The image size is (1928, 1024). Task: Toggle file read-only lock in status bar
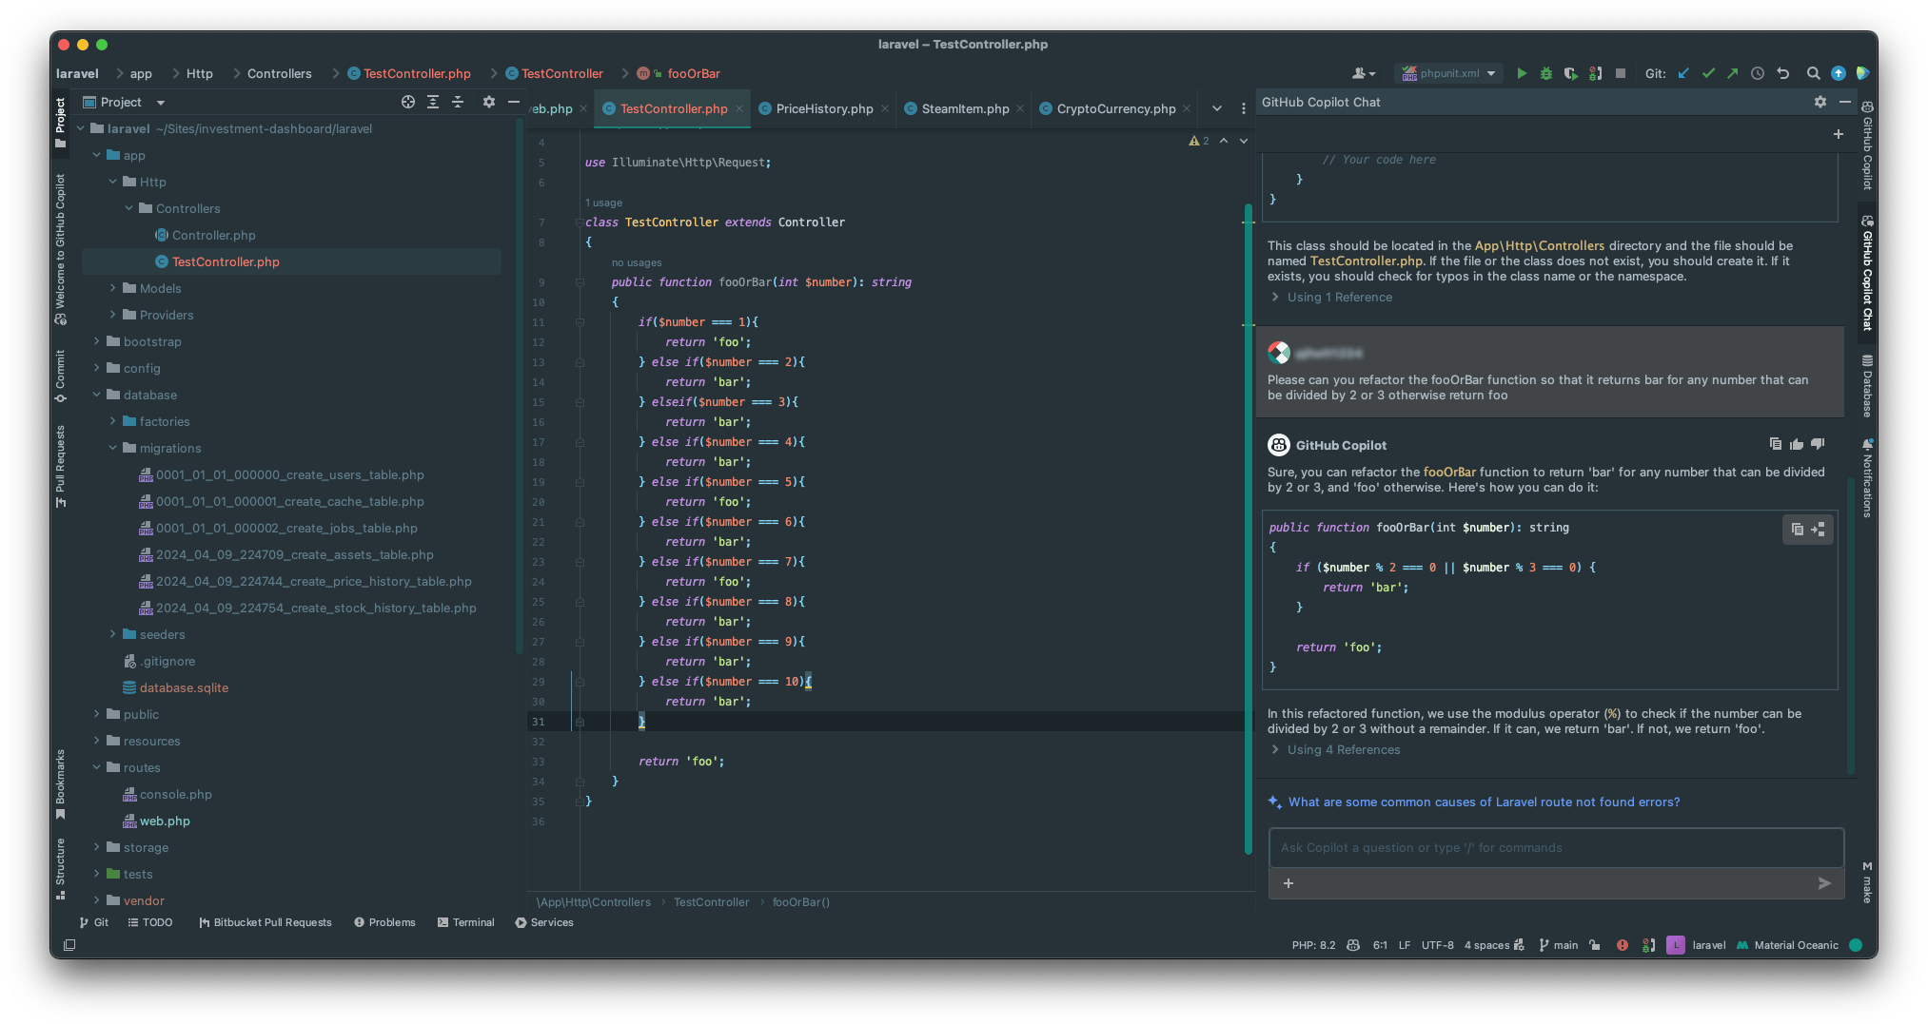point(1594,945)
